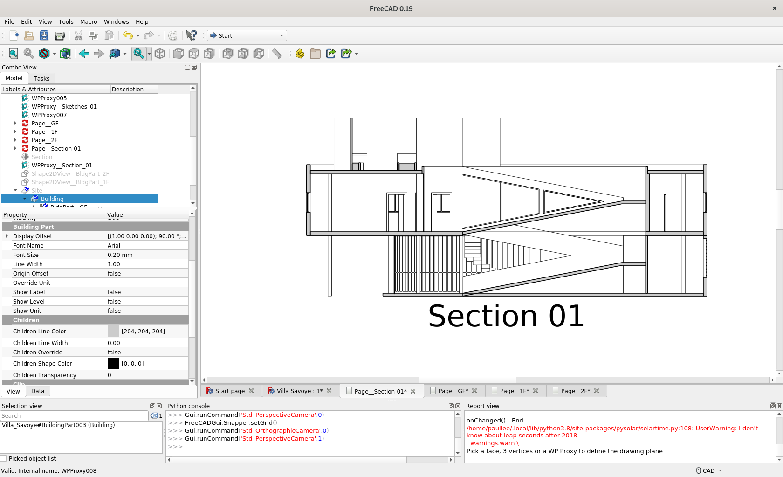Image resolution: width=783 pixels, height=477 pixels.
Task: Close the Start page tab
Action: (x=251, y=391)
